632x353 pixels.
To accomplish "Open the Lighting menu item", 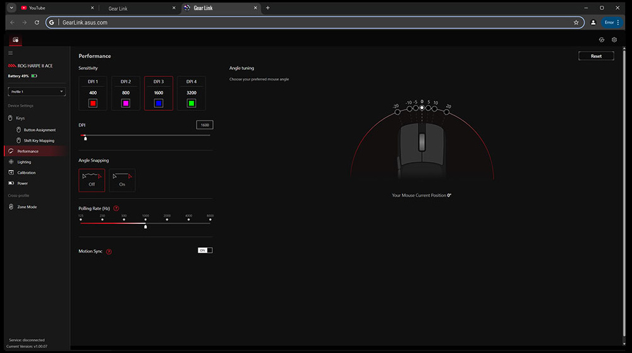I will (x=24, y=162).
